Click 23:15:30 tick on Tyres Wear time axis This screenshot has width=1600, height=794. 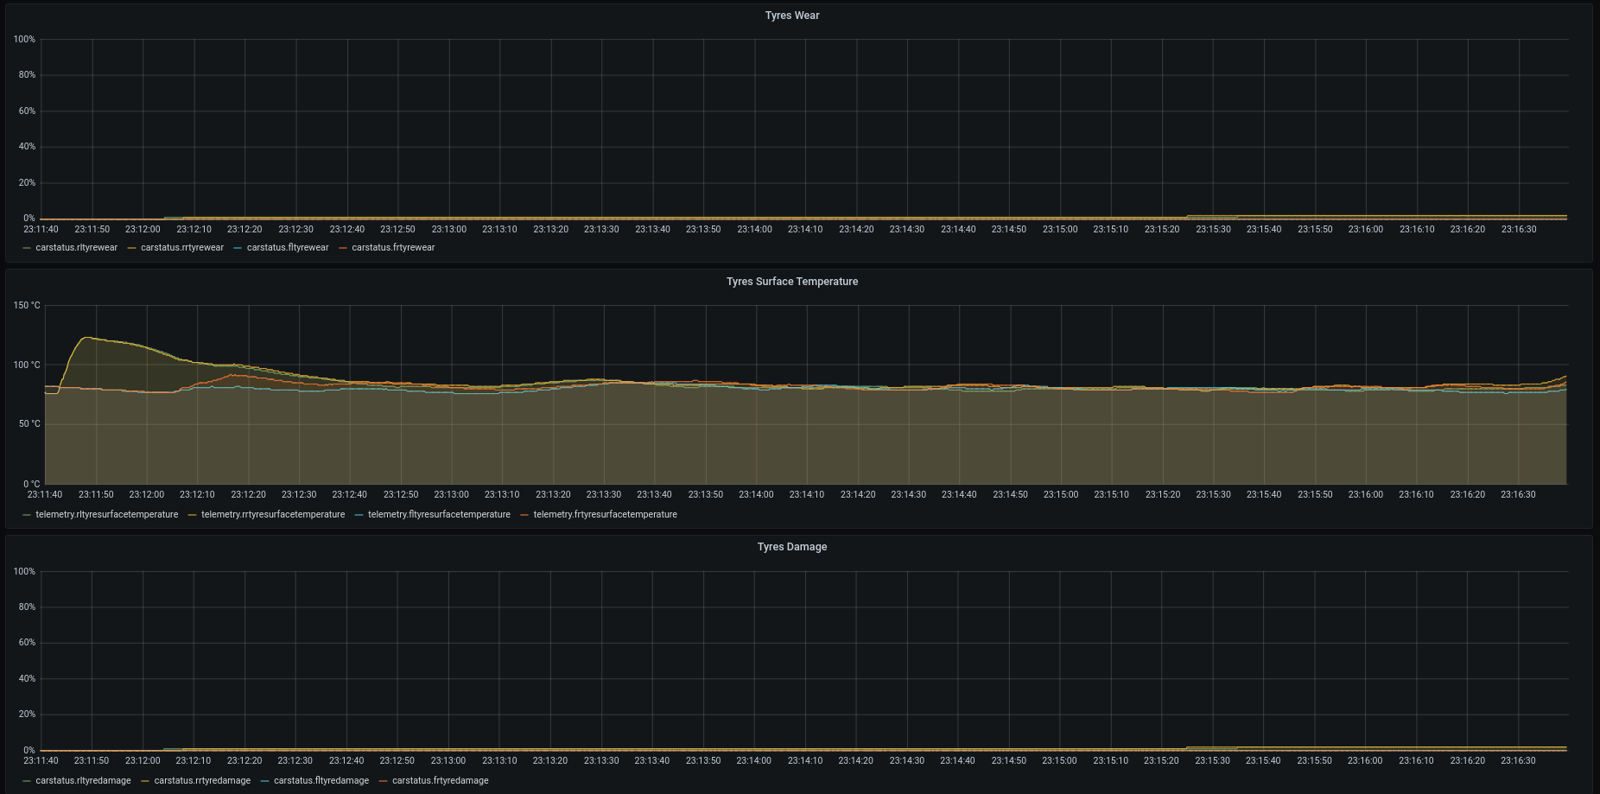1213,230
